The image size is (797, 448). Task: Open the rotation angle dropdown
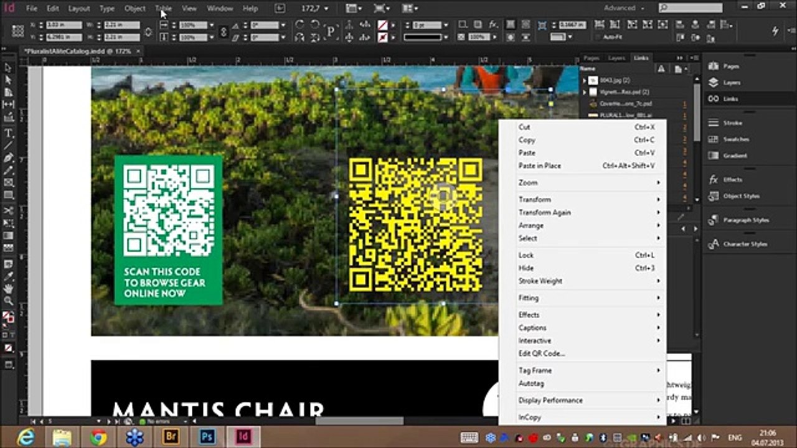(282, 26)
